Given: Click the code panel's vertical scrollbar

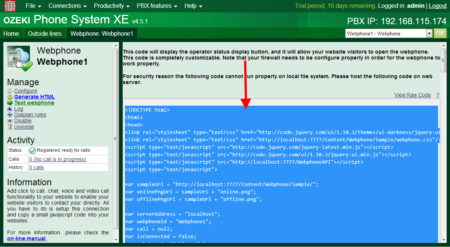Looking at the screenshot, I should point(443,149).
